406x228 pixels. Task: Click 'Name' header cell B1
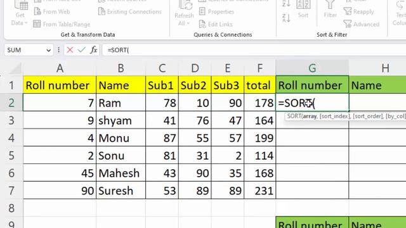[121, 85]
